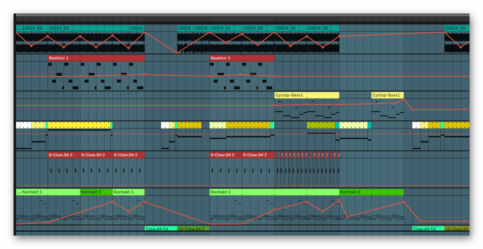Select the second "Claw.64 fill" clip near the right edge

pyautogui.click(x=428, y=229)
